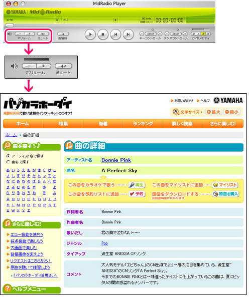The width and height of the screenshot is (251, 297).
Task: Click the Bonnie Pink artist link
Action: [116, 160]
